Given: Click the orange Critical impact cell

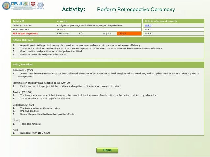Looking at the screenshot, I should point(129,34).
